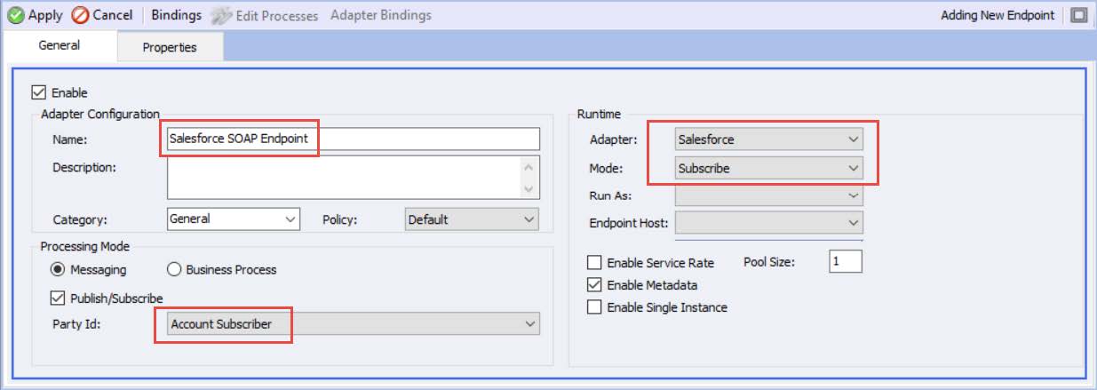Expand the Party Id Account Subscriber dropdown
1097x390 pixels.
[354, 324]
